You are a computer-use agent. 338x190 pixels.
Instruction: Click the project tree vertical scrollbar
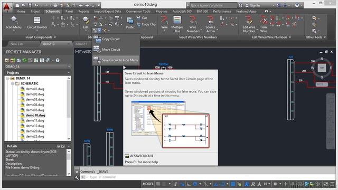pyautogui.click(x=69, y=99)
